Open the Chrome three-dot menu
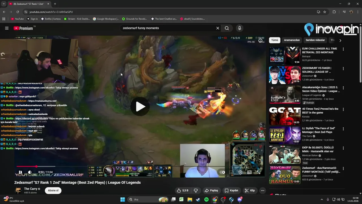This screenshot has height=204, width=362. point(358,12)
